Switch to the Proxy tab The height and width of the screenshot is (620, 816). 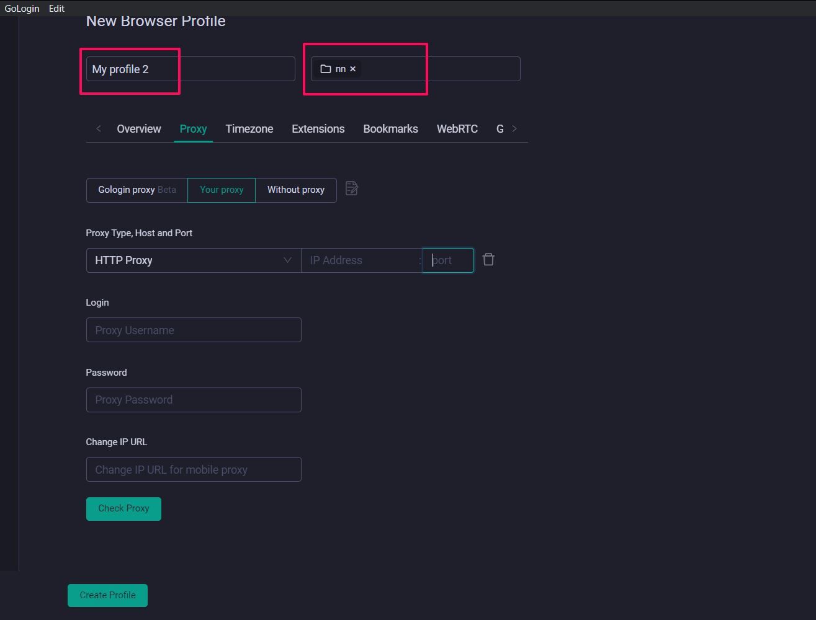pos(193,129)
